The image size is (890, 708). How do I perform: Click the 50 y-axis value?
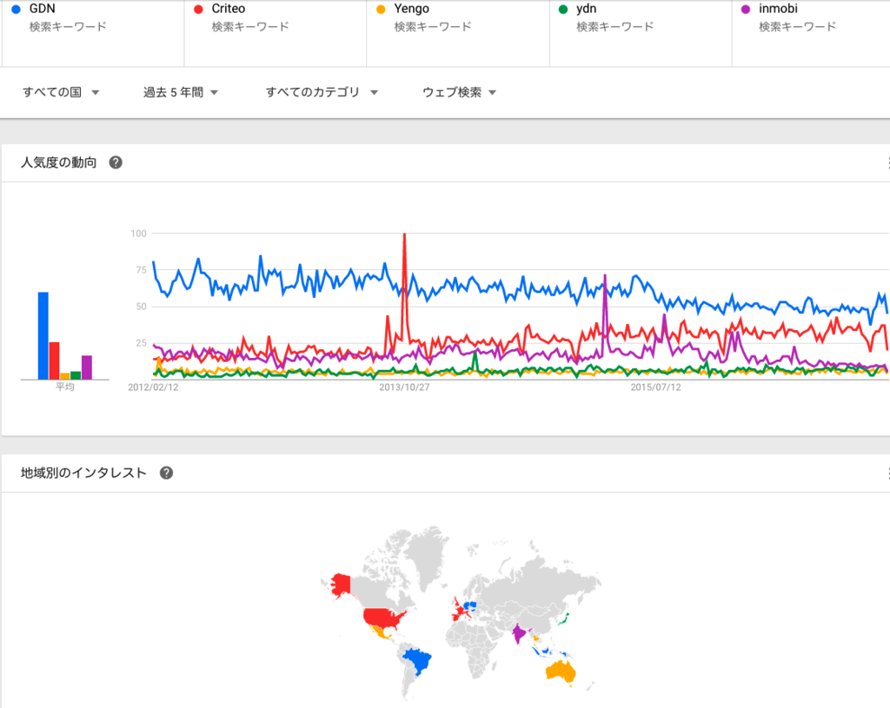tap(142, 307)
